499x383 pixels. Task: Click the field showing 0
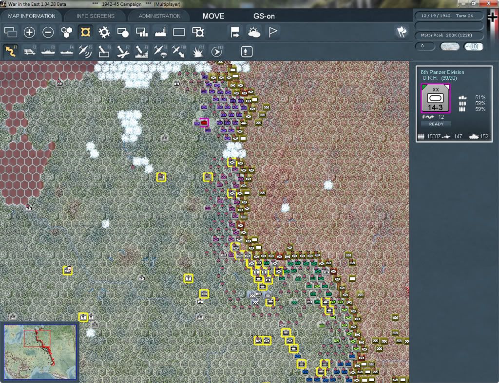(425, 46)
